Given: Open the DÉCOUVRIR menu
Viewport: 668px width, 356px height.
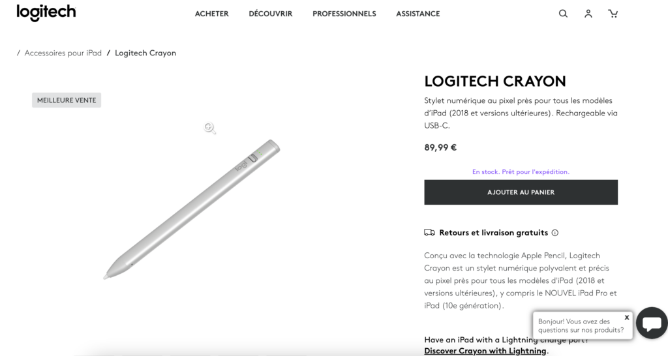Looking at the screenshot, I should click(x=271, y=14).
